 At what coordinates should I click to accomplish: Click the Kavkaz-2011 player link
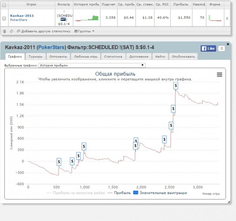(22, 16)
